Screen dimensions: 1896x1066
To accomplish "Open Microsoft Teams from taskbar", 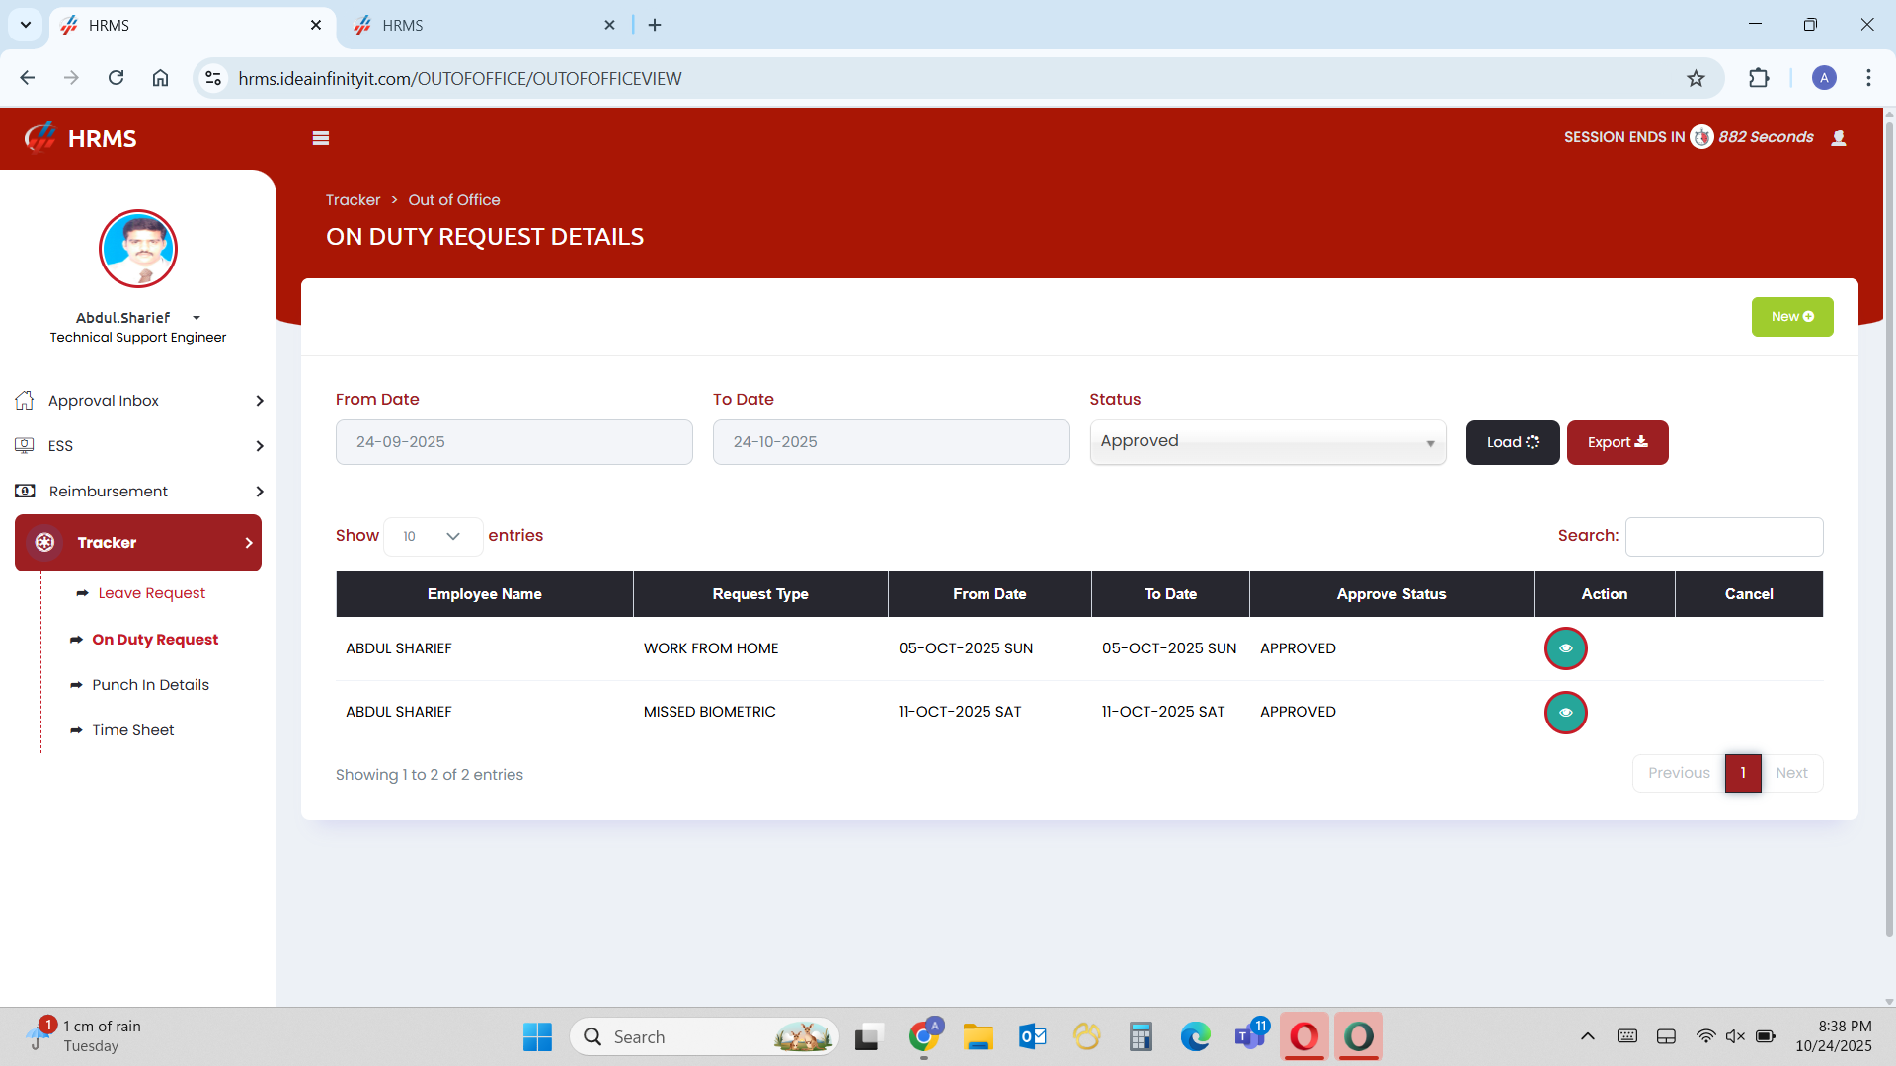I will coord(1249,1036).
